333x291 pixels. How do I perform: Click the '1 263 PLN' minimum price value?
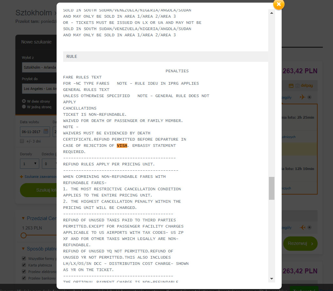(x=32, y=228)
